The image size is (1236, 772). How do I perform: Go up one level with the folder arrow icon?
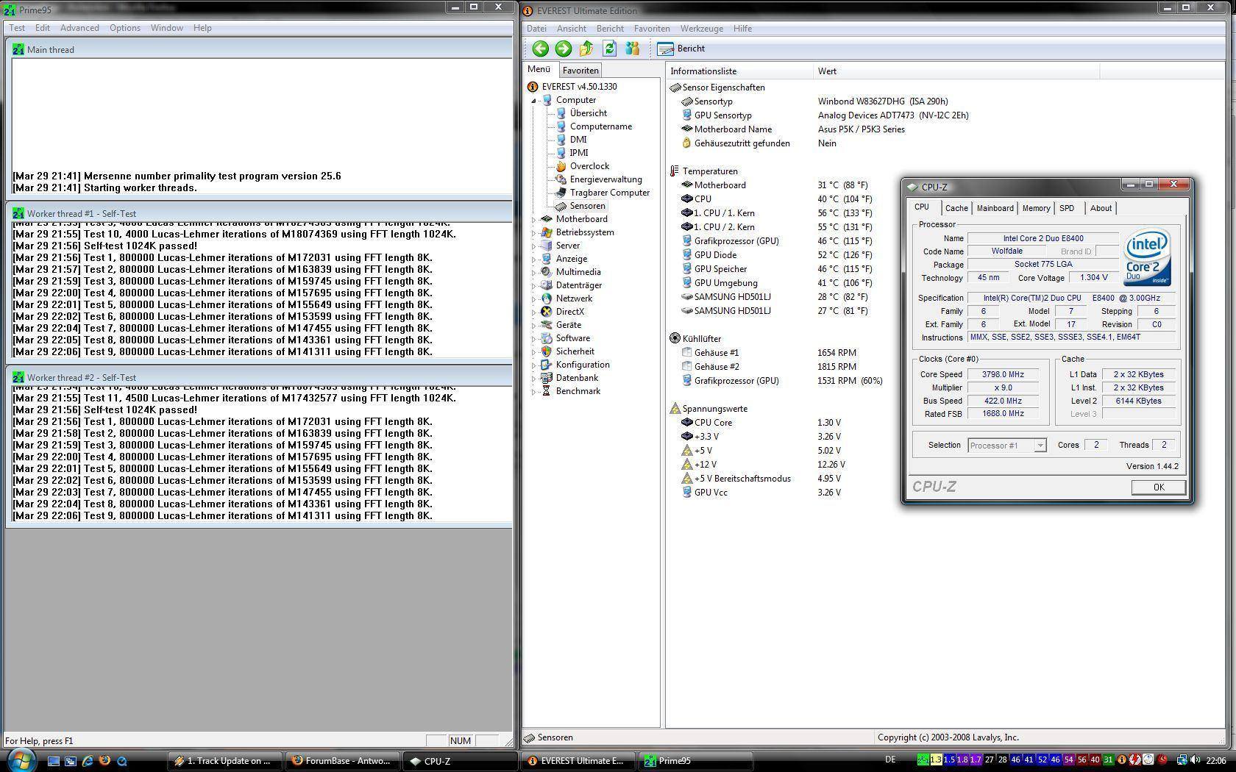click(586, 49)
